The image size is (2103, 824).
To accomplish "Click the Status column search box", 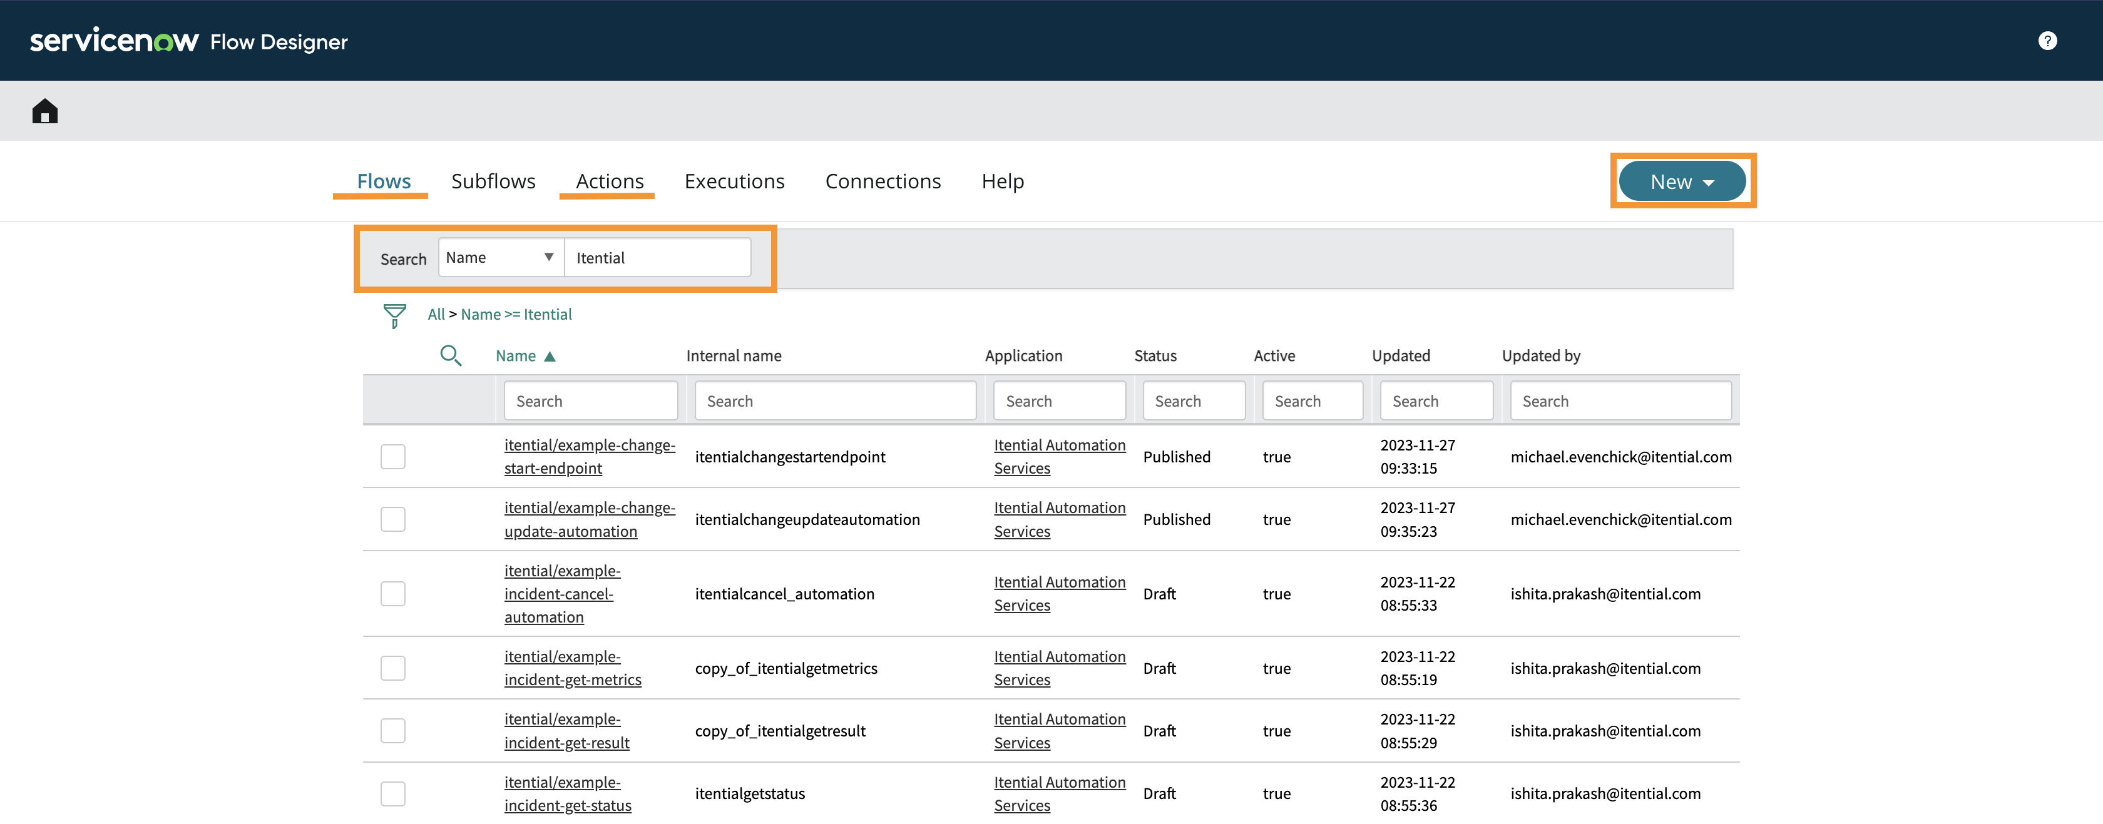I will pyautogui.click(x=1193, y=402).
